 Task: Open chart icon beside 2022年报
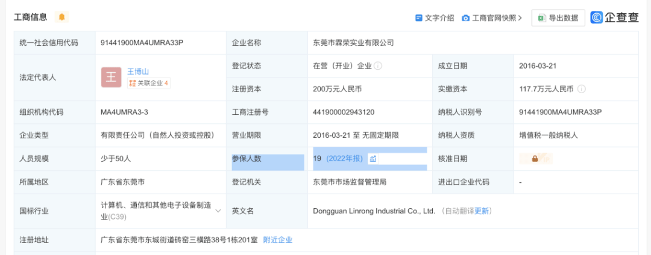pyautogui.click(x=373, y=159)
